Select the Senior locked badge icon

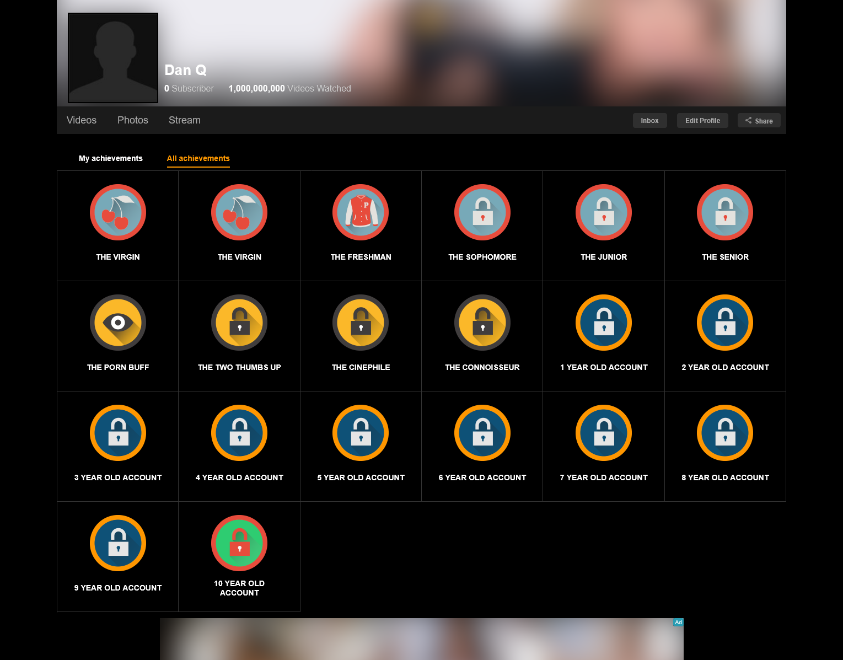coord(725,212)
